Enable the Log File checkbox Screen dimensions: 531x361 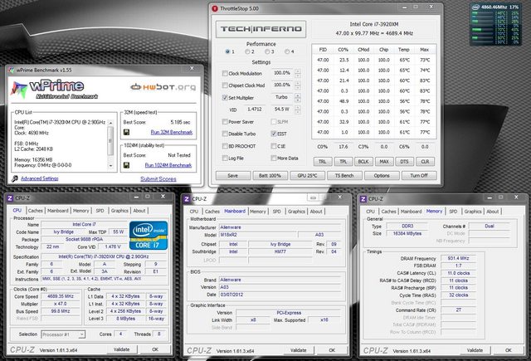click(225, 159)
